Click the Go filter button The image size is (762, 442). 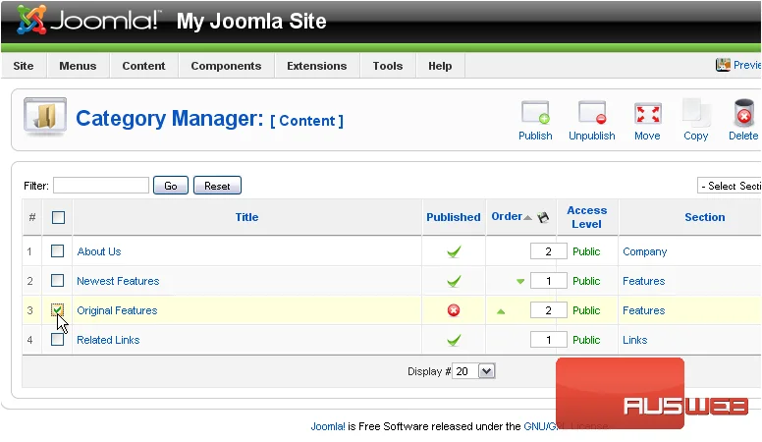[x=171, y=186]
